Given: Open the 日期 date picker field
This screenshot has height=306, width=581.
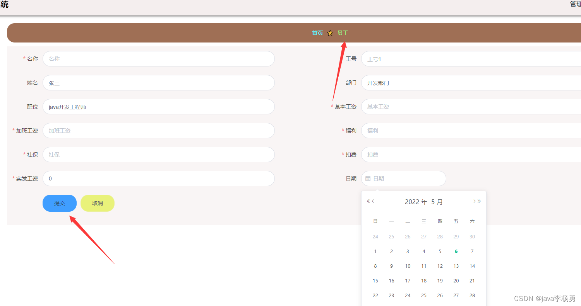Looking at the screenshot, I should [x=404, y=178].
